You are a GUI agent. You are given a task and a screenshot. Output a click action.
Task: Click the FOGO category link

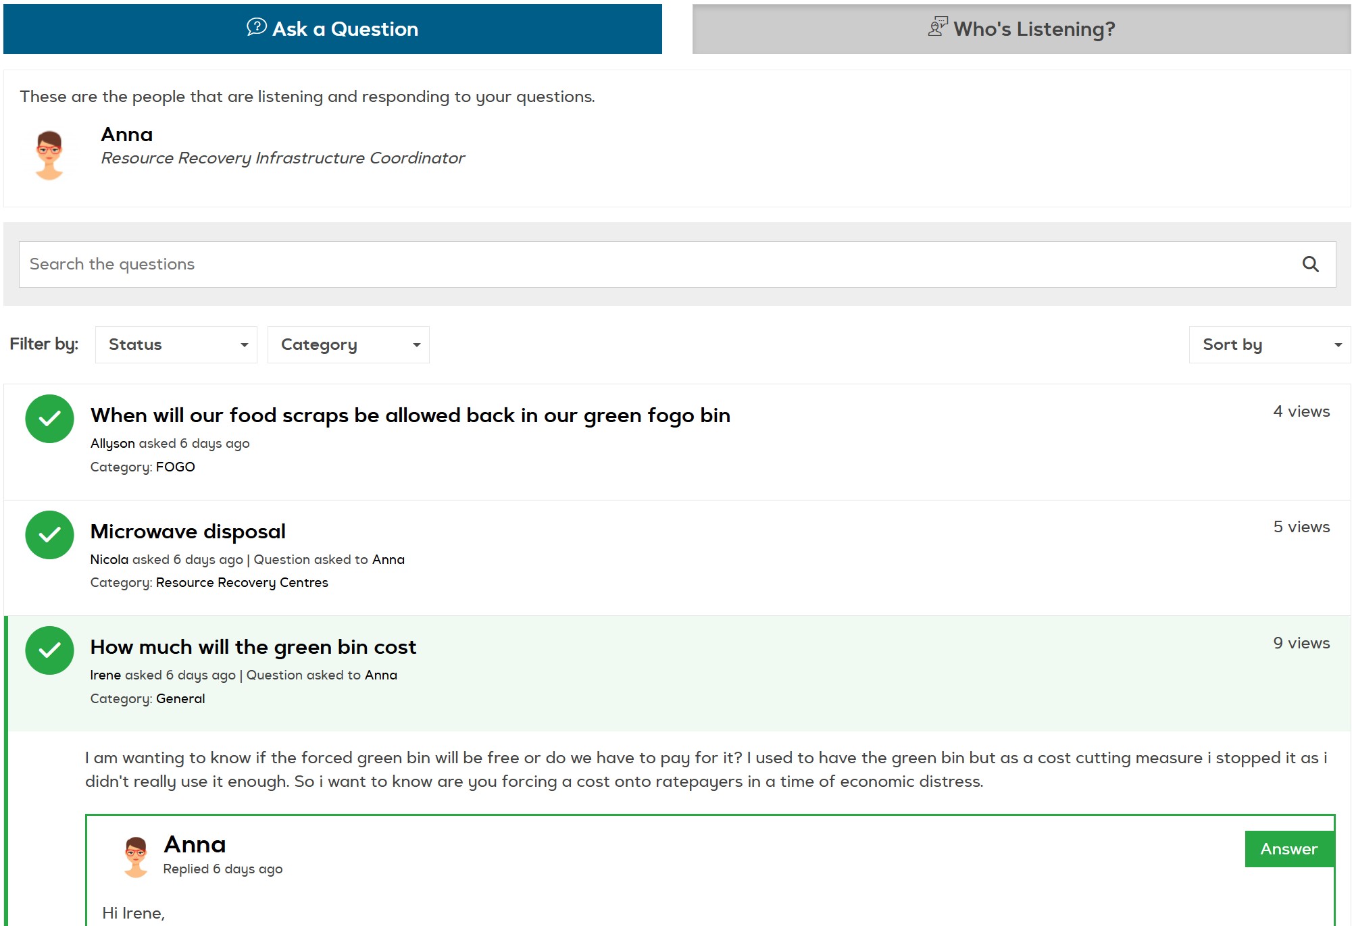tap(175, 467)
